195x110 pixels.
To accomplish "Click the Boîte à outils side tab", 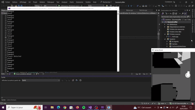I will point(193,14).
